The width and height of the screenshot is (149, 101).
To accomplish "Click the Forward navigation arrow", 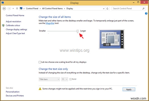I will 9,8.
